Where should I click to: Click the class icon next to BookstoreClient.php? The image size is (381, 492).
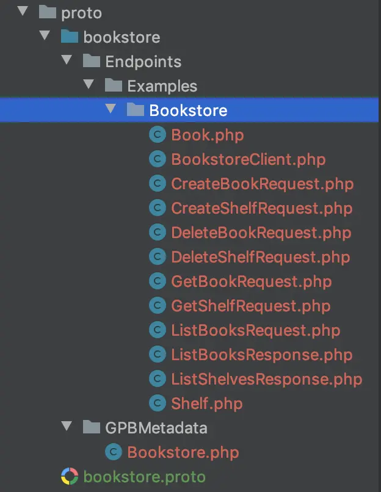click(158, 159)
